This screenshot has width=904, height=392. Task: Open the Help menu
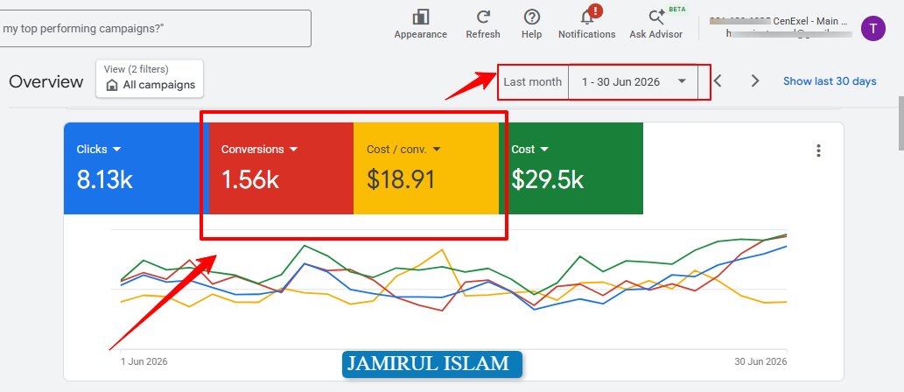point(531,24)
